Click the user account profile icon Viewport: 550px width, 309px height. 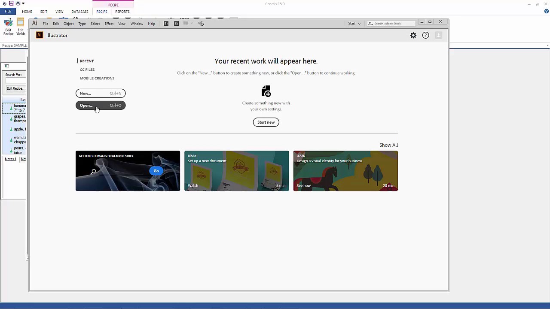(438, 36)
